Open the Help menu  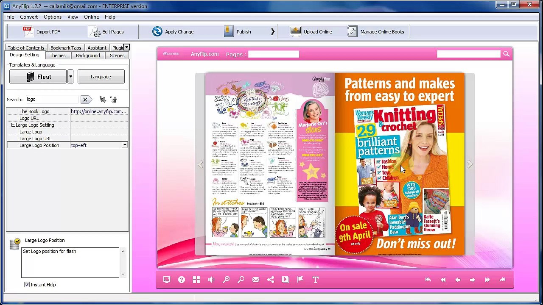[x=110, y=17]
